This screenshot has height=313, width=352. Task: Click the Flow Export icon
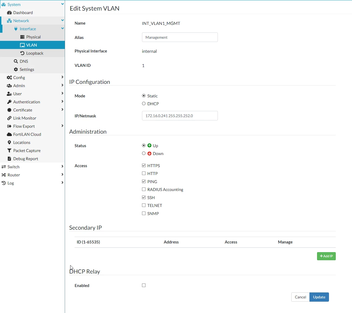coord(9,126)
